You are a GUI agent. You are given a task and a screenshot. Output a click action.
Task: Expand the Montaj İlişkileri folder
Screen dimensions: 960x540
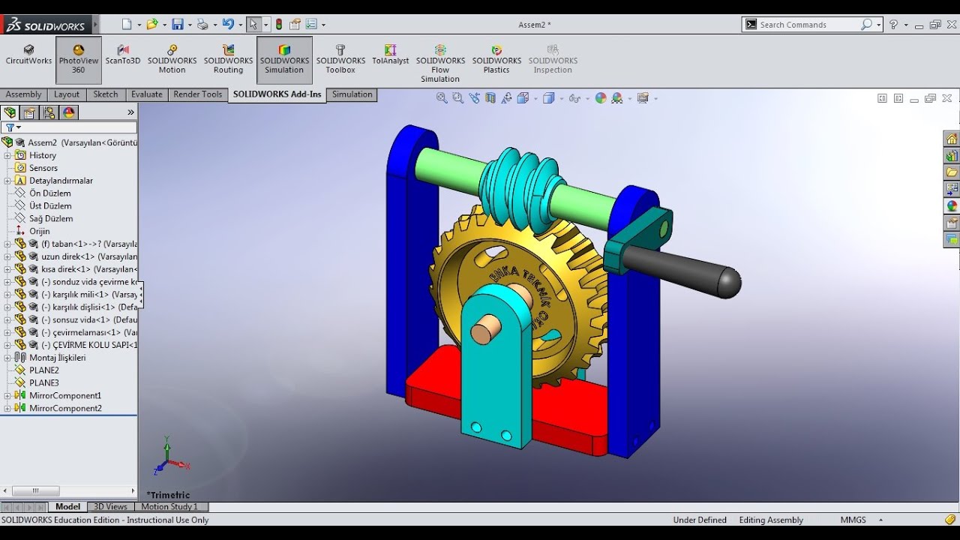[x=7, y=358]
